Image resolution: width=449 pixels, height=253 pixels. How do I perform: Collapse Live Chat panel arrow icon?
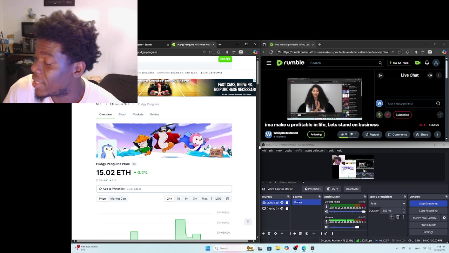(x=380, y=75)
